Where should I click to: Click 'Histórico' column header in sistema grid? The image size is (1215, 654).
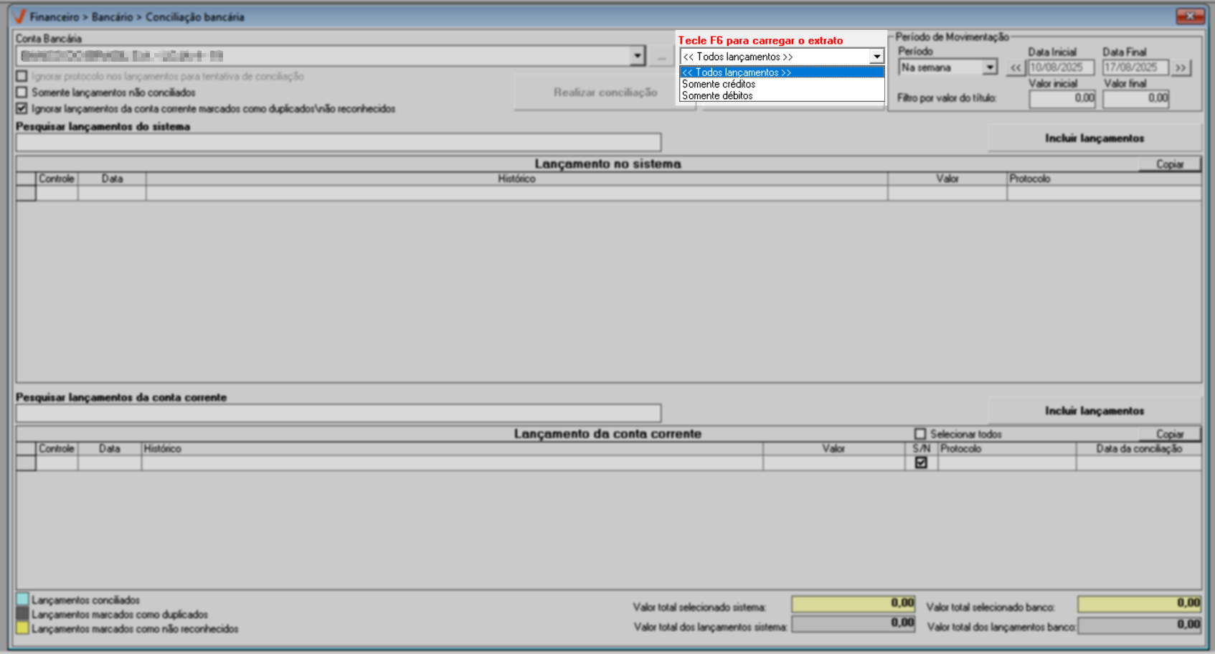516,179
